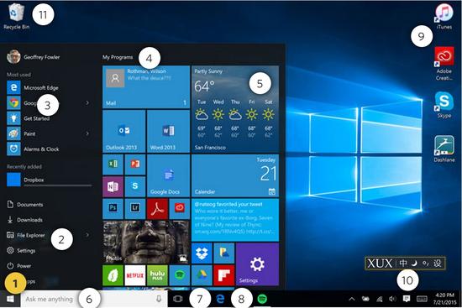Open the Flipboard red tile

click(x=224, y=275)
